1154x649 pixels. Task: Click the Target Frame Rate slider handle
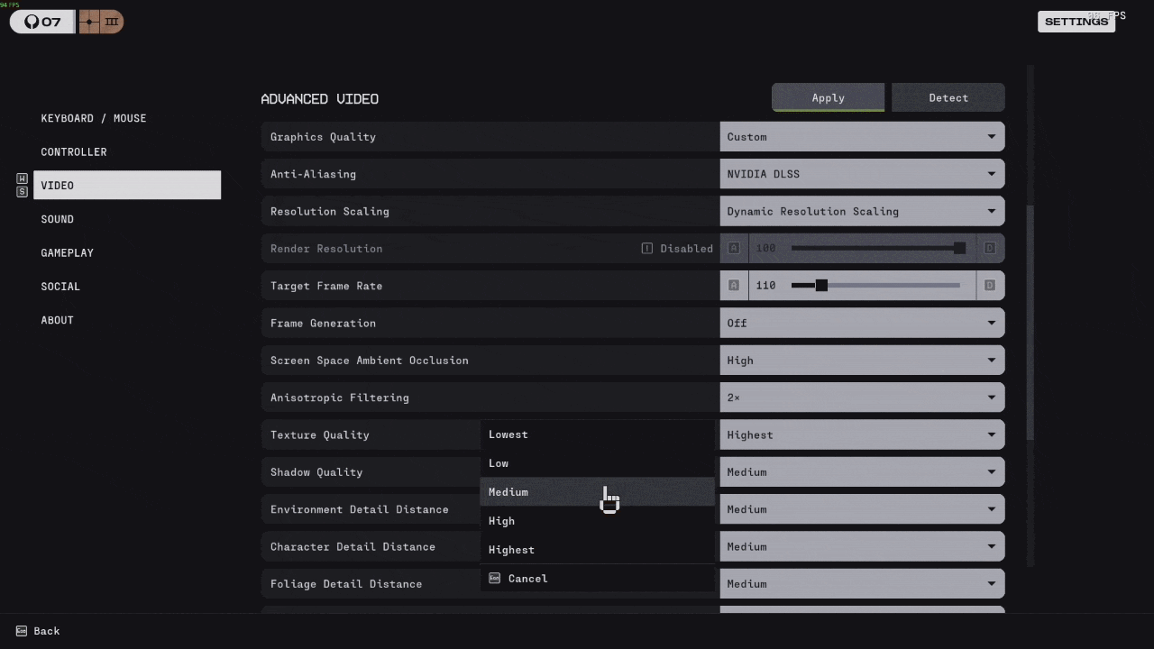(821, 286)
